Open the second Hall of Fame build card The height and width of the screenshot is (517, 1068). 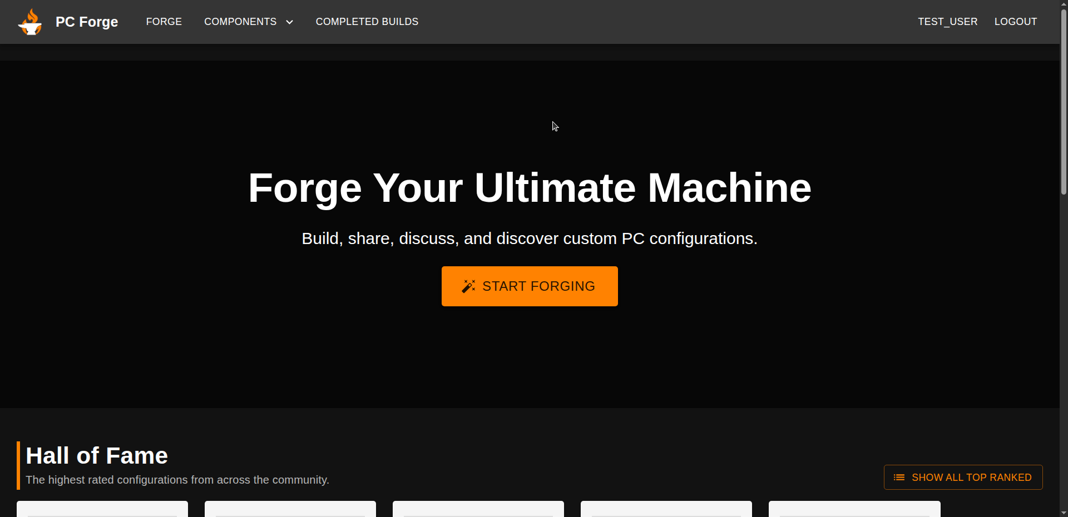coord(290,509)
